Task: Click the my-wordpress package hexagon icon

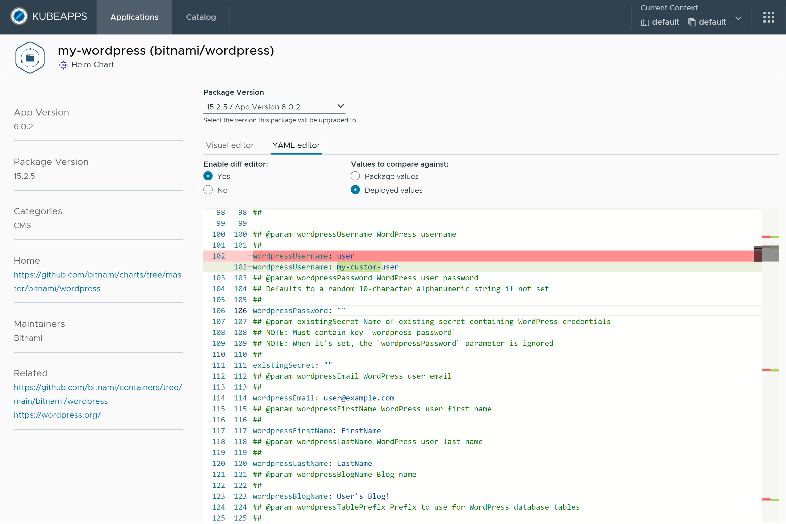Action: 30,57
